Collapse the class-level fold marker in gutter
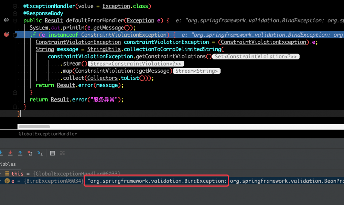This screenshot has height=205, width=344. (x=14, y=6)
